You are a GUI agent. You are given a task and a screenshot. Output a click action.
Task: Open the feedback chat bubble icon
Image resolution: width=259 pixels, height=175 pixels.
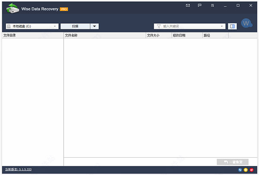tap(199, 6)
